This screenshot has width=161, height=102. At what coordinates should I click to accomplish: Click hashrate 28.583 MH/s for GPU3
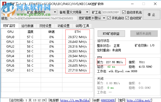[x=77, y=51]
